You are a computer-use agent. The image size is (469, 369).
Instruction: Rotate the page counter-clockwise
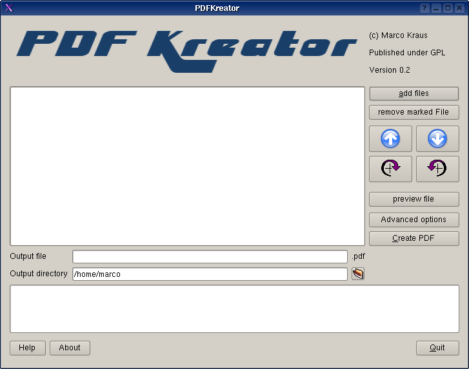point(437,169)
